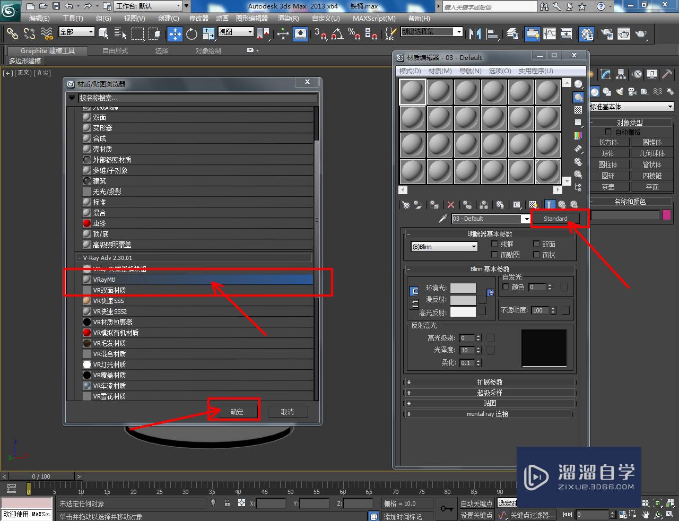679x521 pixels.
Task: Activate the Select and Rotate tool
Action: click(x=191, y=34)
